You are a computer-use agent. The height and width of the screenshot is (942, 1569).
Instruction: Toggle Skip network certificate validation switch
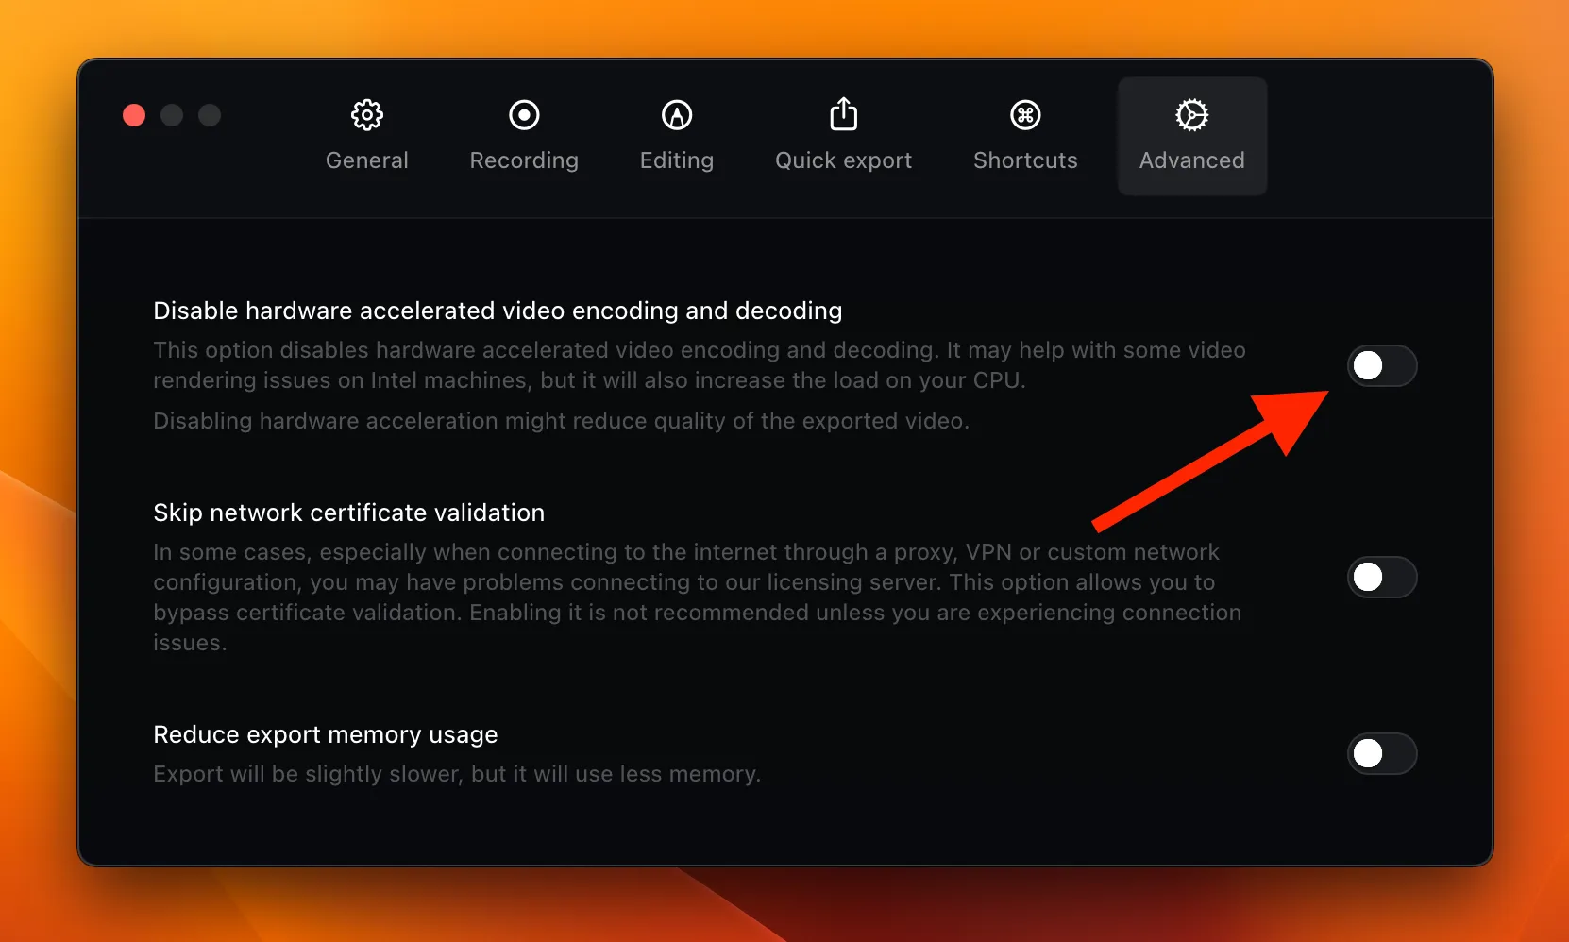(x=1381, y=578)
